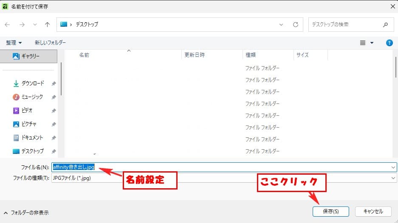Select ピクチャ in the navigation pane
Viewport: 398px width, 223px height.
click(29, 124)
